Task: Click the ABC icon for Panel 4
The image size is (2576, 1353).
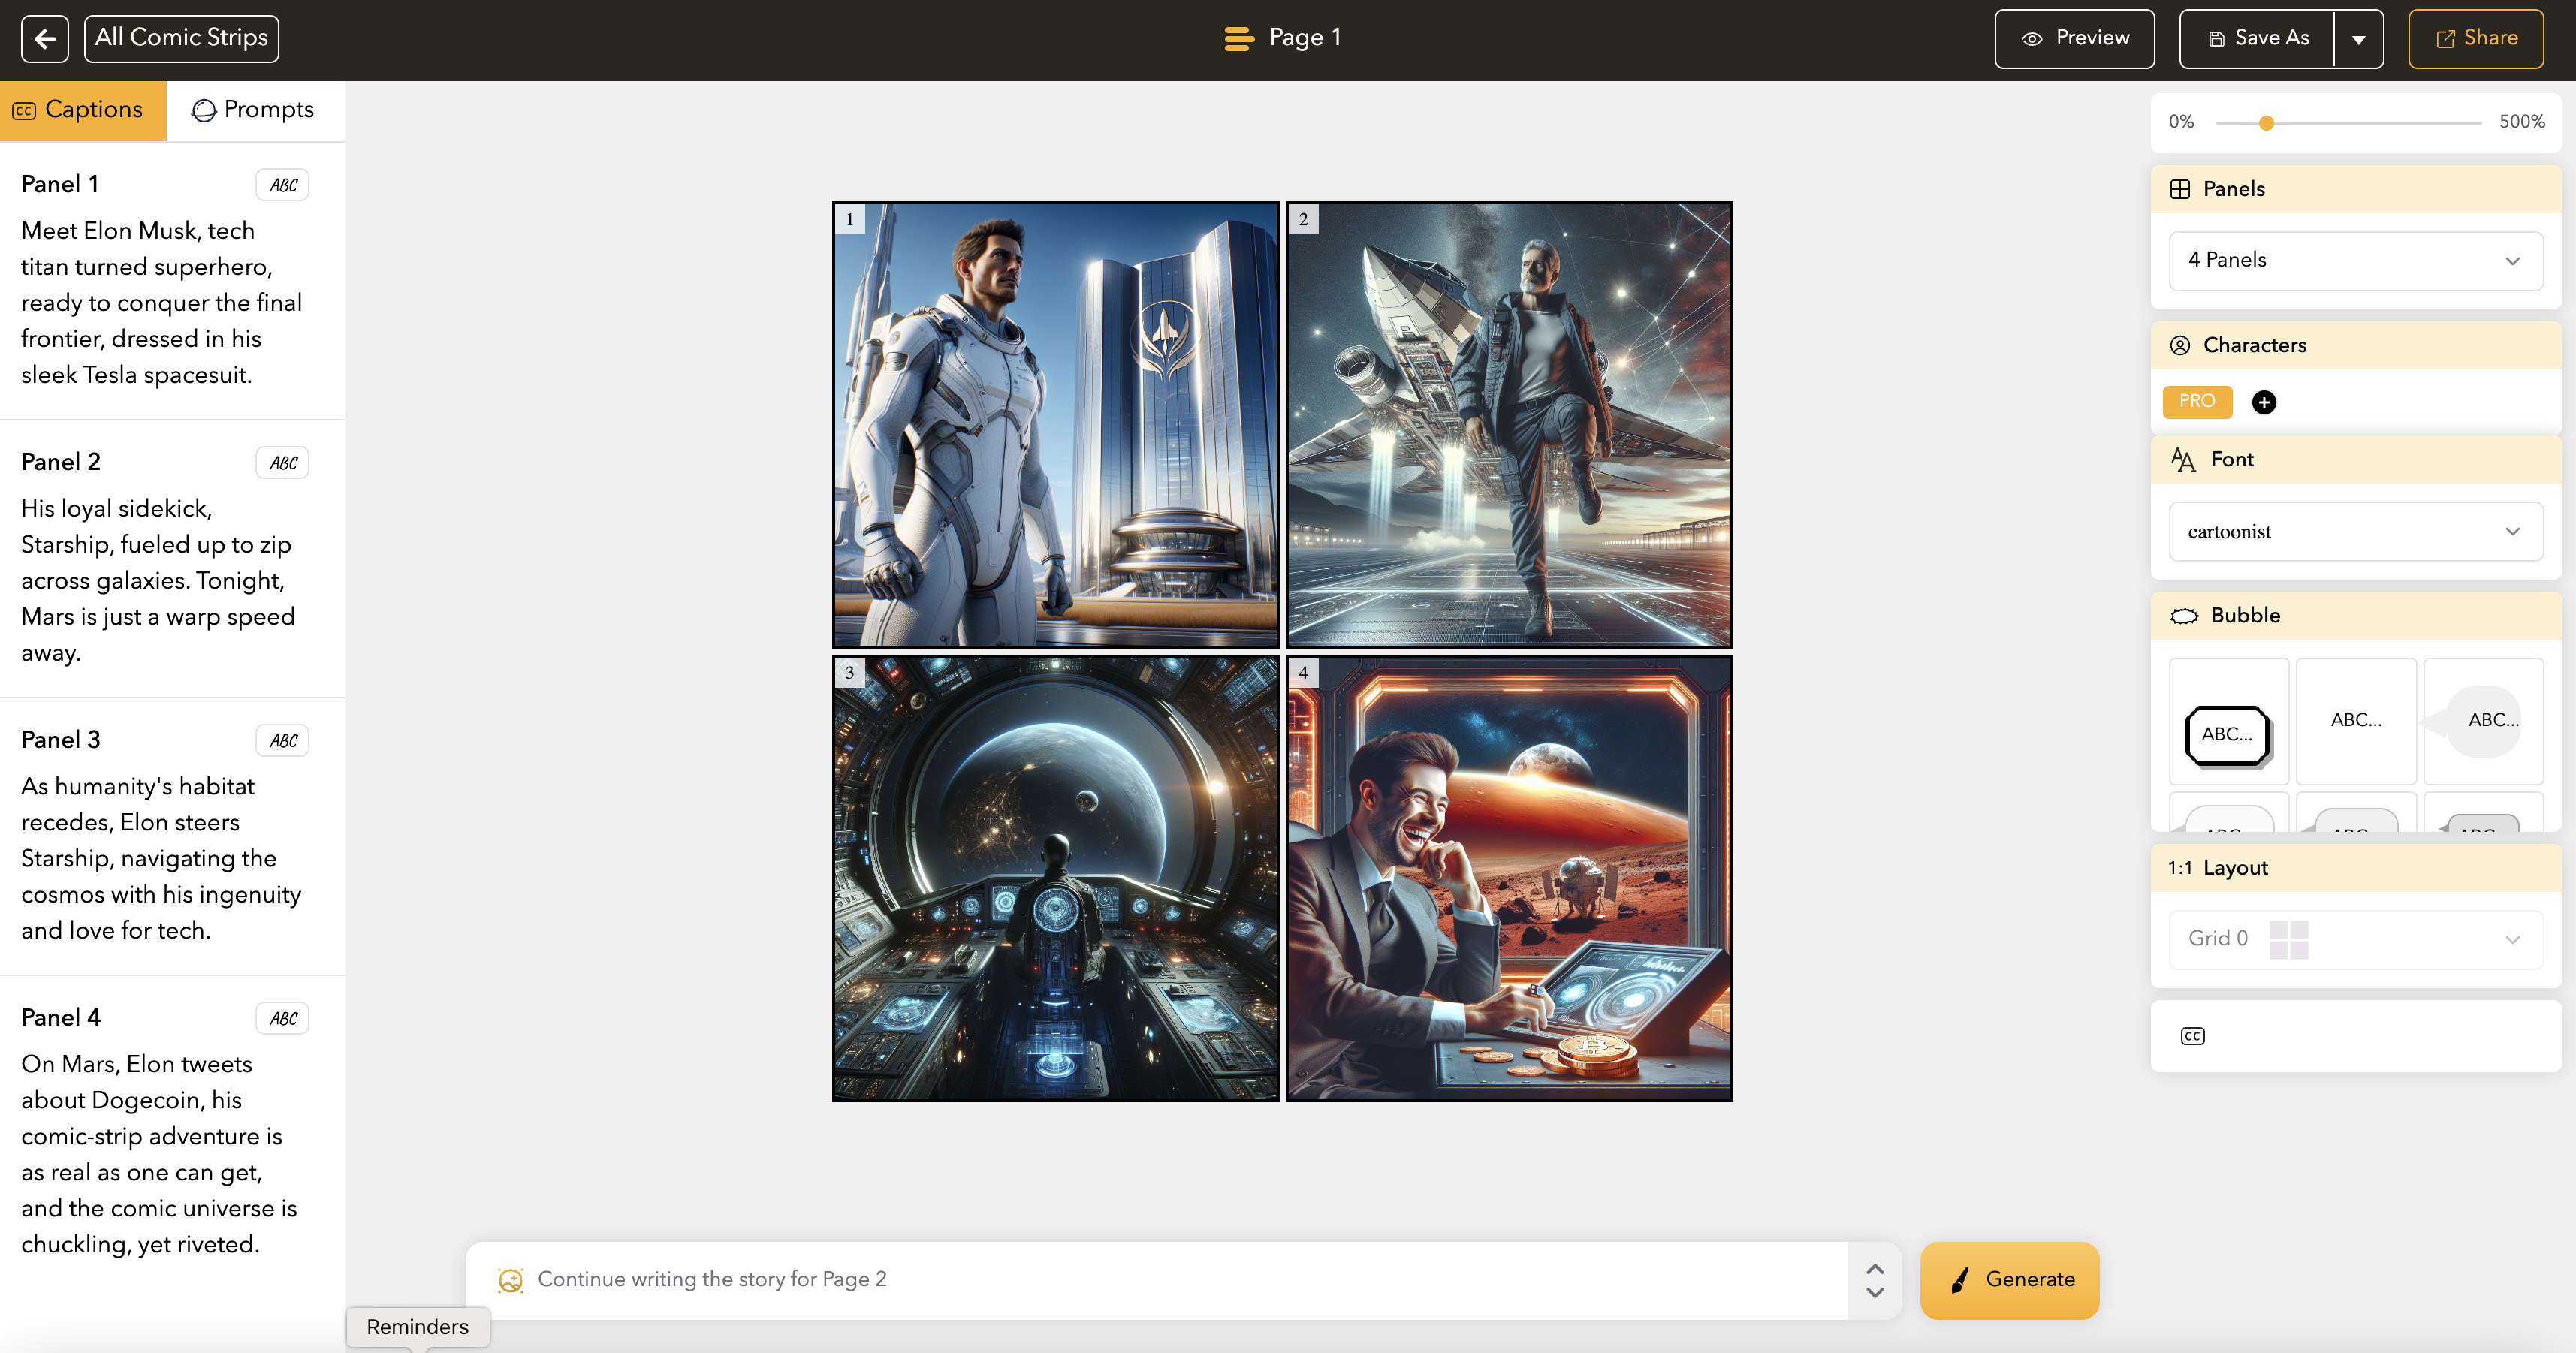Action: (283, 1019)
